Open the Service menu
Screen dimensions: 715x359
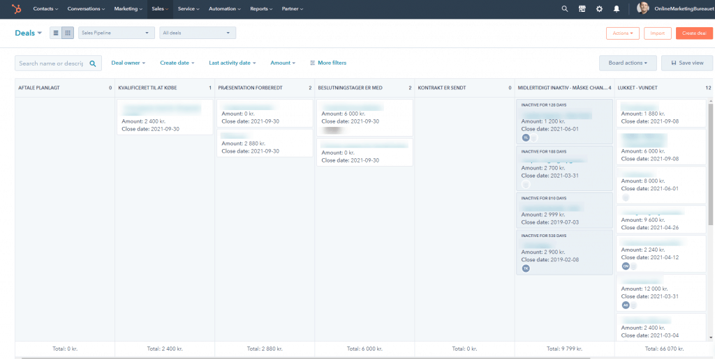click(x=189, y=8)
